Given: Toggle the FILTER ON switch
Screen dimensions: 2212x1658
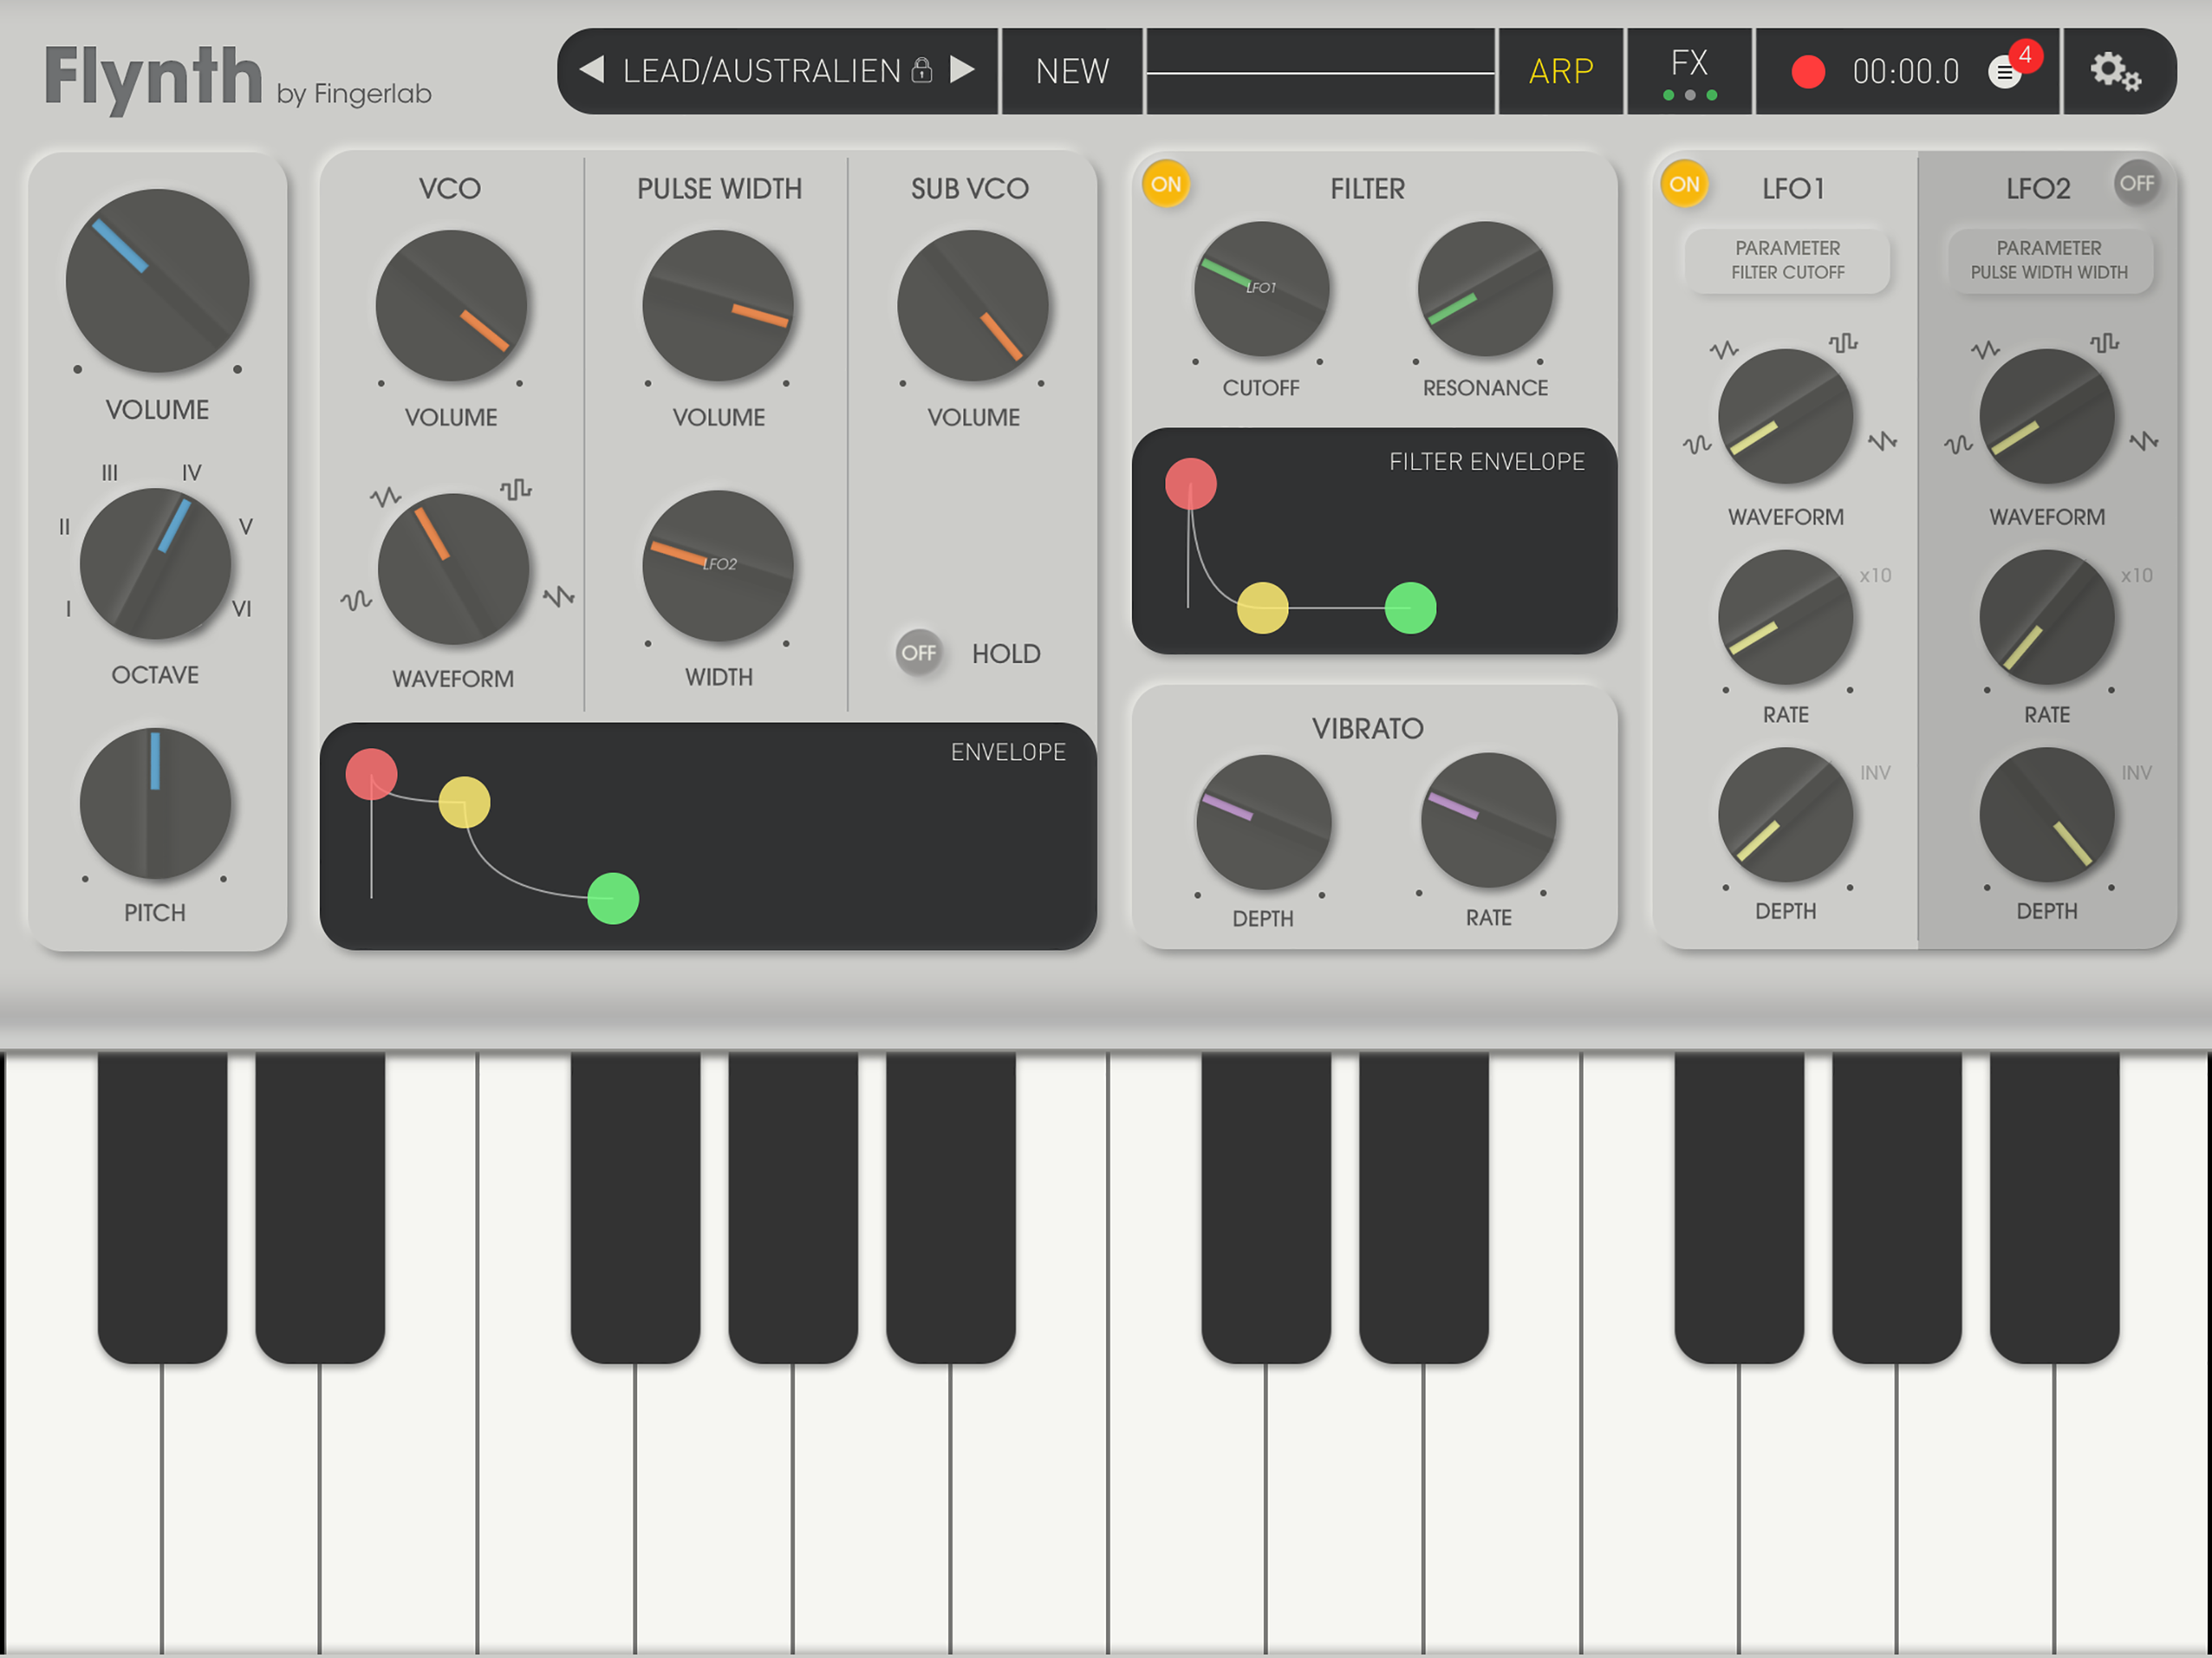Looking at the screenshot, I should (1166, 184).
